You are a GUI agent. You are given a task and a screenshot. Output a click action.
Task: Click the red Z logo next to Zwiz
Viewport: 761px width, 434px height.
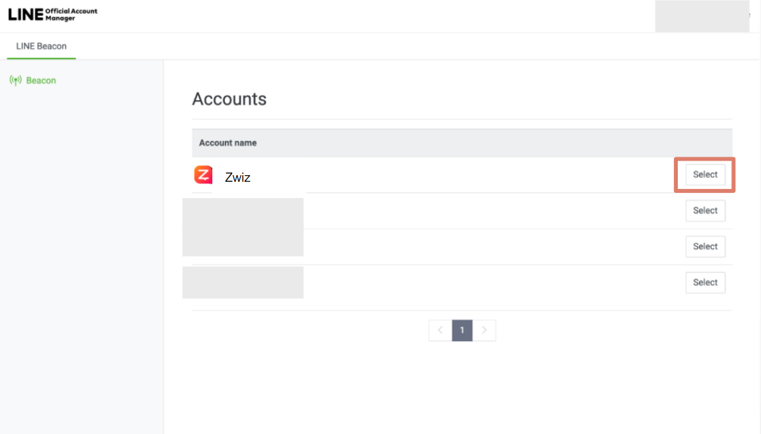pyautogui.click(x=202, y=174)
